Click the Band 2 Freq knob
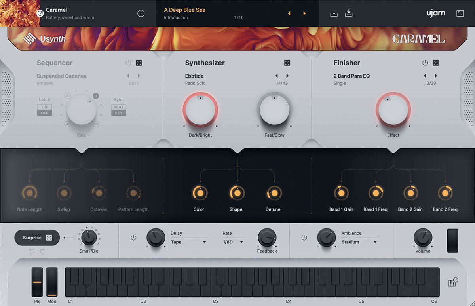475x306 pixels. coord(445,193)
